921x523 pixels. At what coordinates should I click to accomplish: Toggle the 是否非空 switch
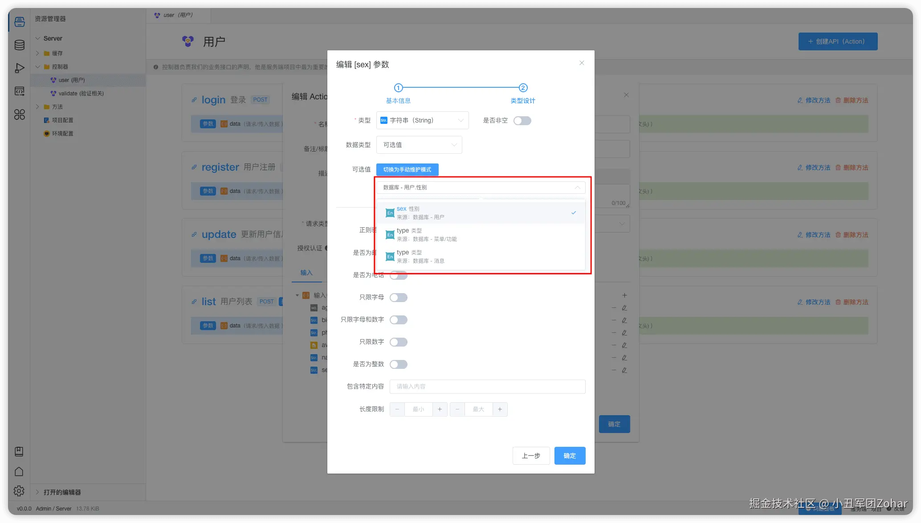pyautogui.click(x=522, y=121)
